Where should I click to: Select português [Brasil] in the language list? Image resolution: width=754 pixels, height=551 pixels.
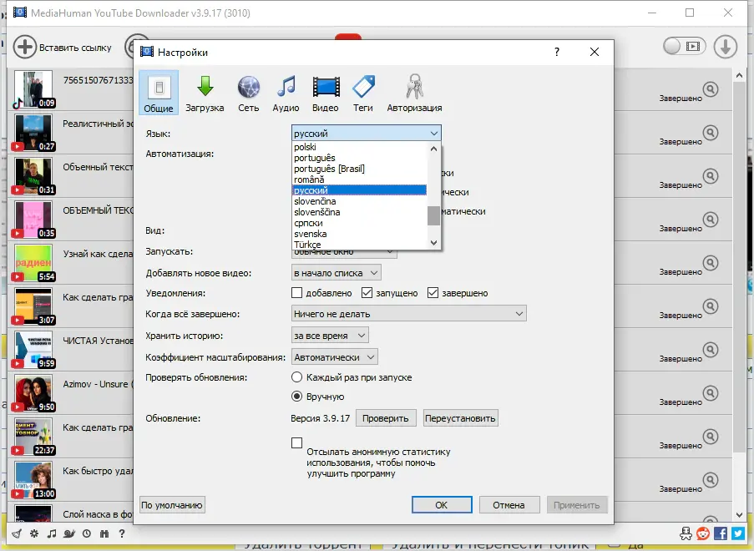360,169
